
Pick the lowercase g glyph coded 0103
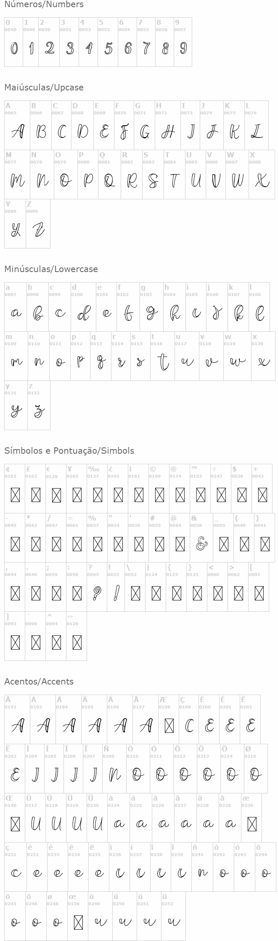click(x=151, y=313)
